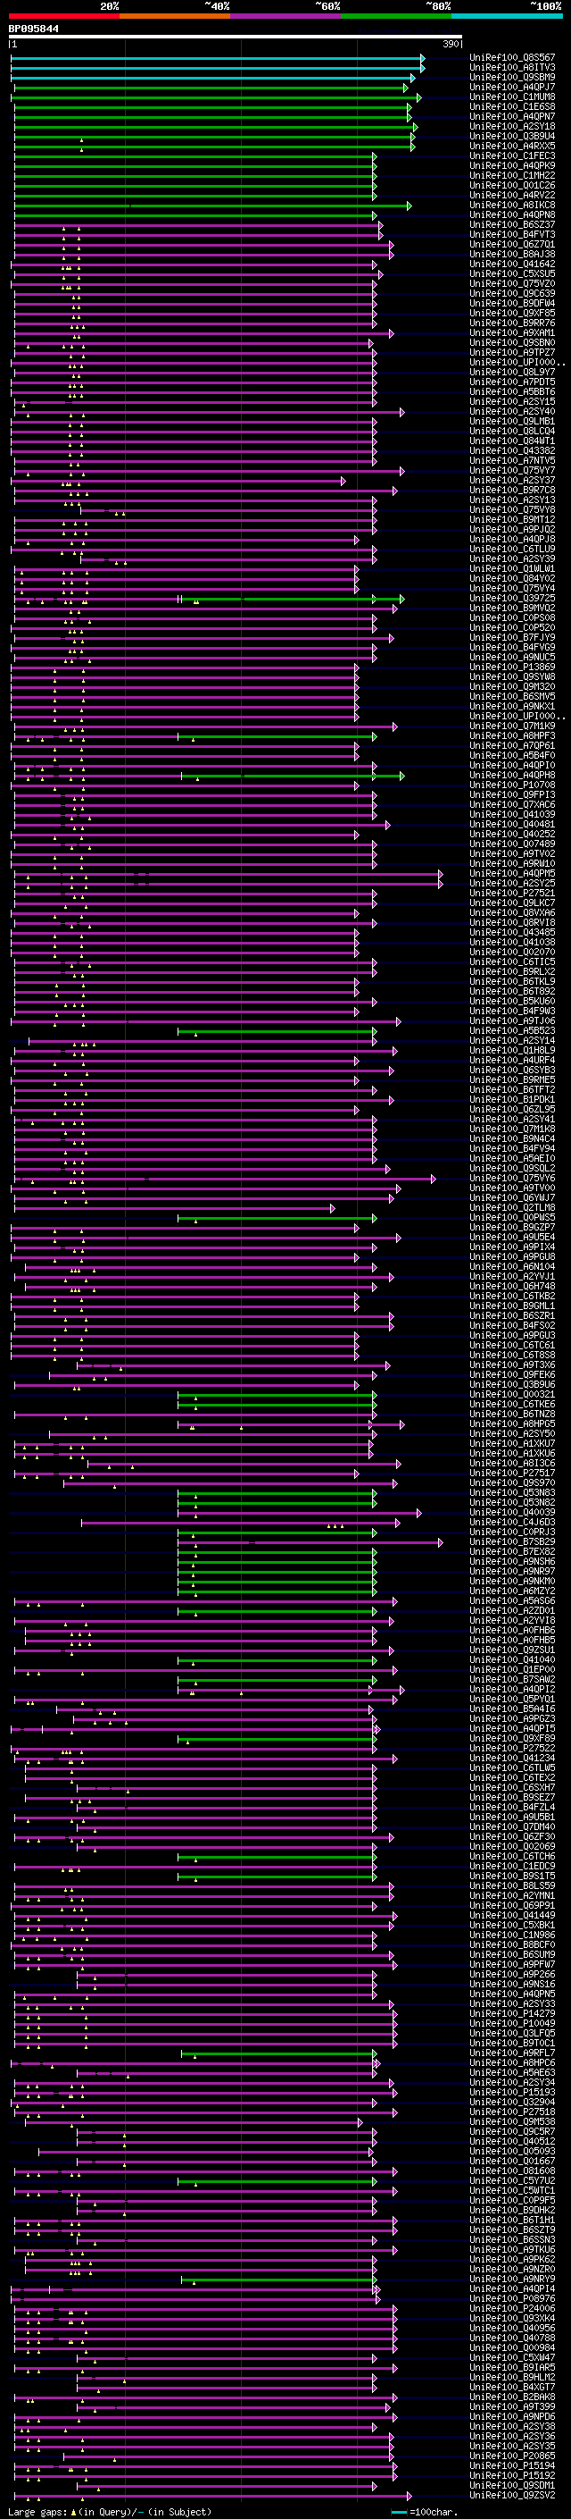571x2519 pixels.
Task: Select the UniRef100_A9NSH6 label
Action: 512,1562
